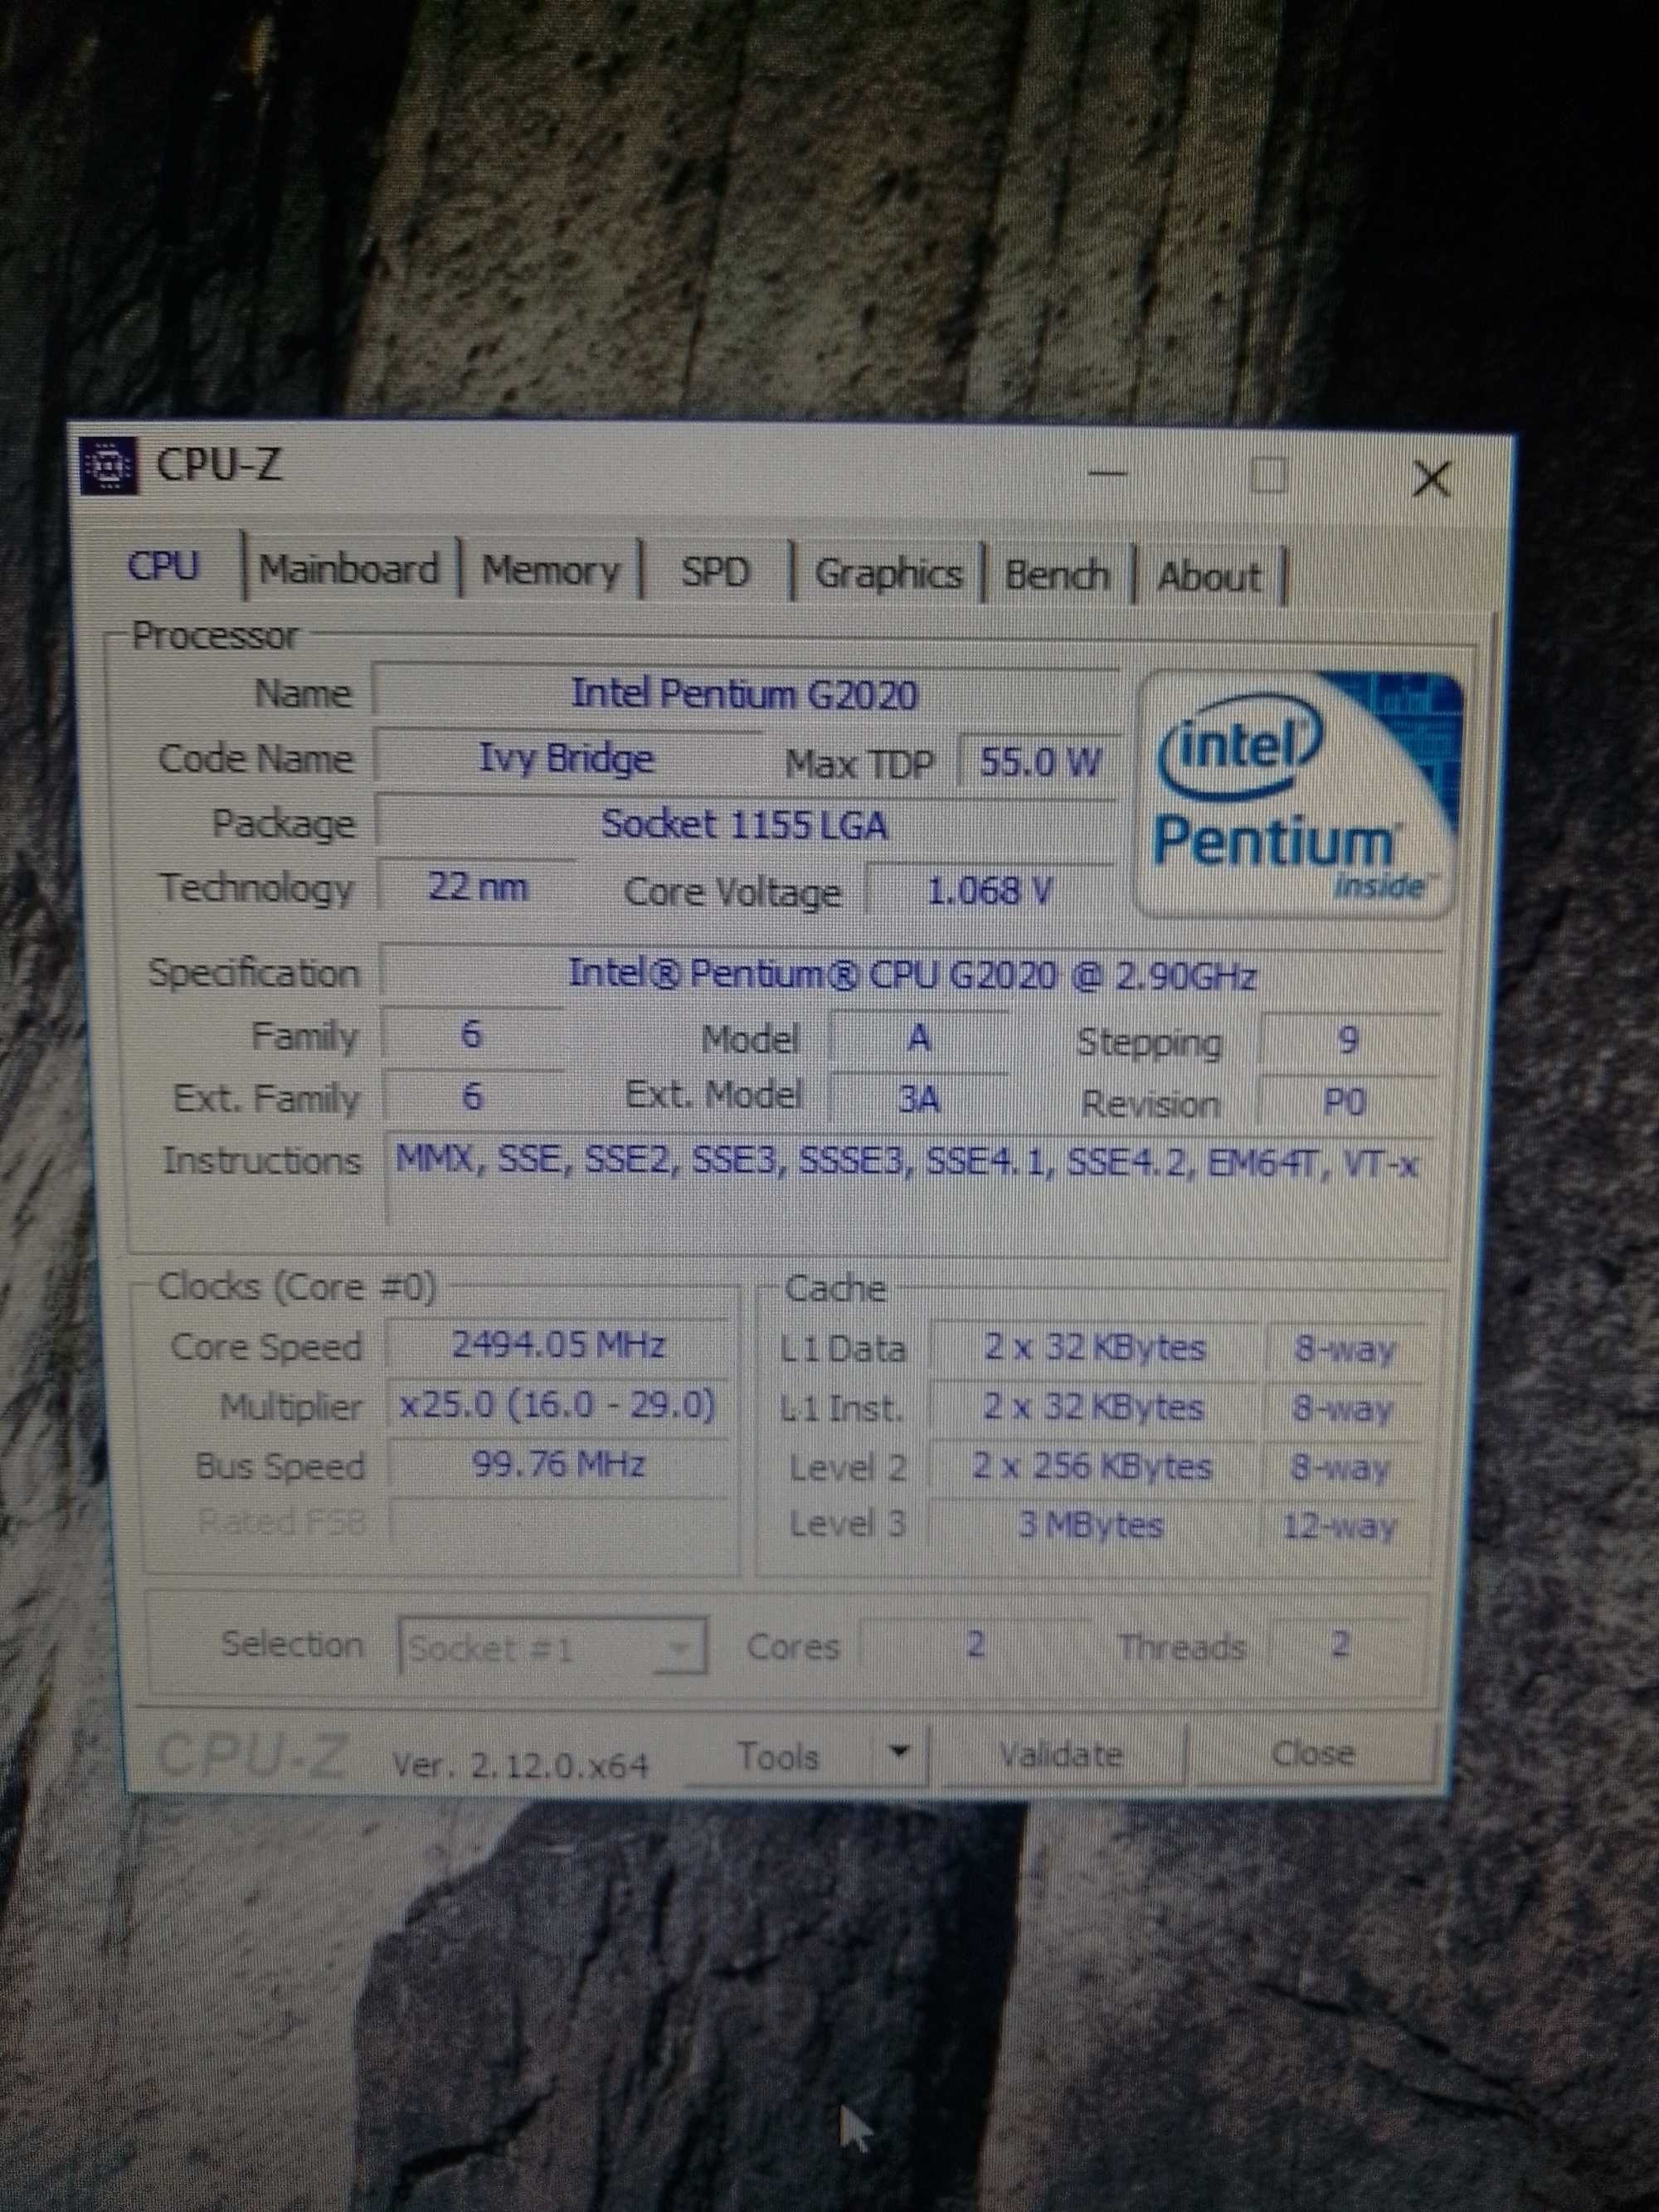Image resolution: width=1659 pixels, height=2212 pixels.
Task: Open the Mainboard tab
Action: click(x=349, y=570)
